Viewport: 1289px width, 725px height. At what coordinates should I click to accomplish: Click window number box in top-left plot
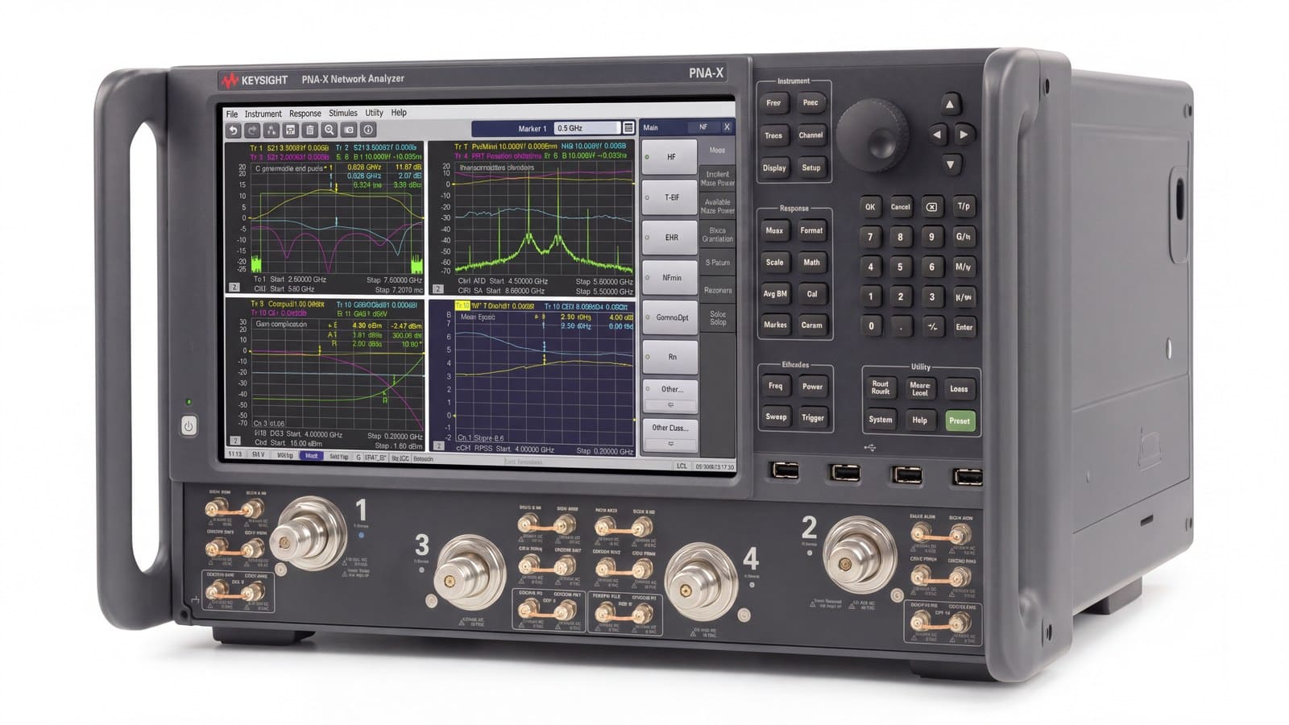pyautogui.click(x=234, y=287)
